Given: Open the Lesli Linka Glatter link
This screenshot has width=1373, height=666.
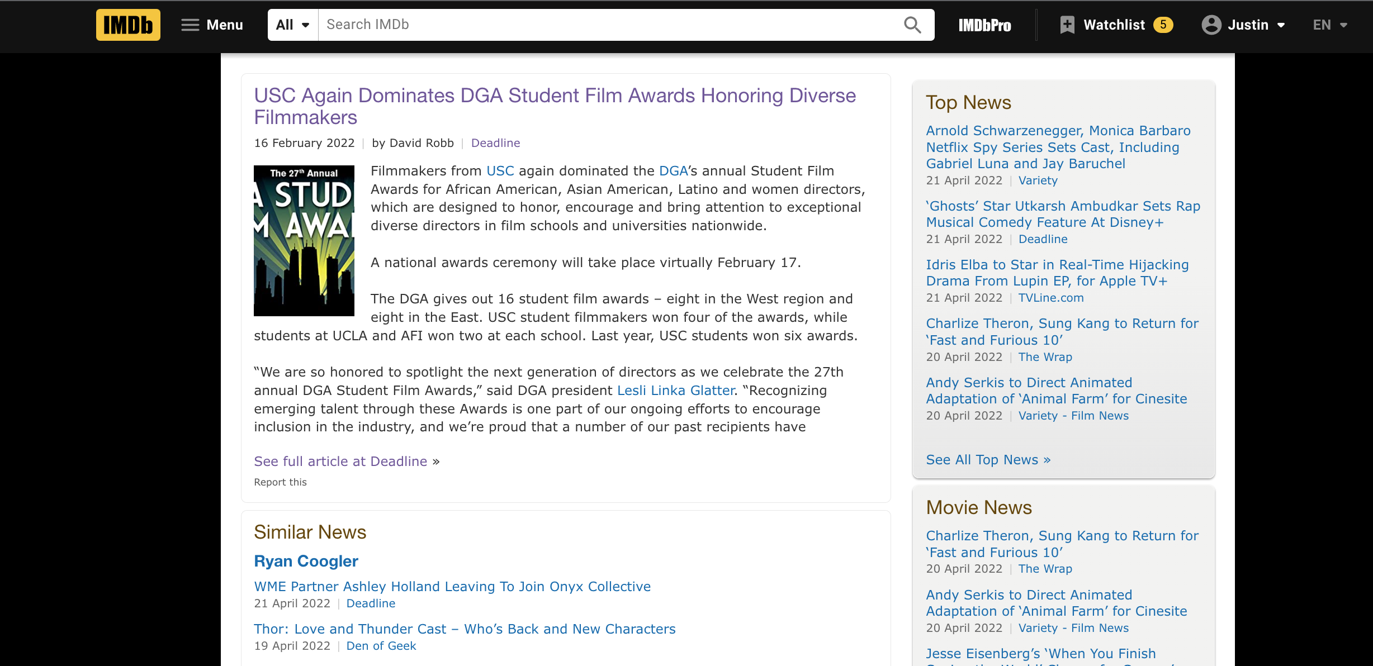Looking at the screenshot, I should click(x=675, y=391).
